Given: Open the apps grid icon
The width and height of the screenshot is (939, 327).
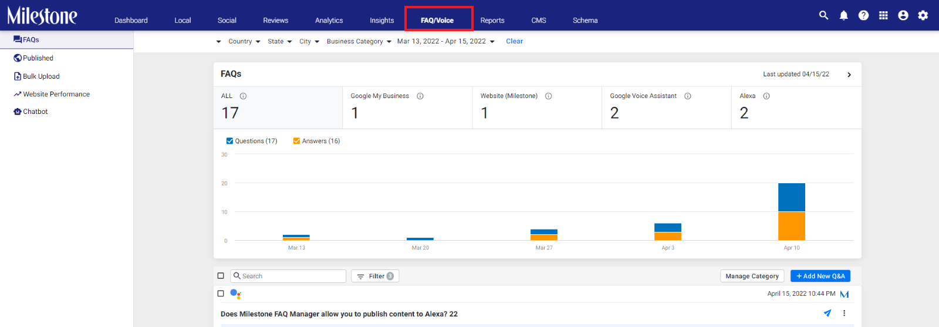Looking at the screenshot, I should coord(883,15).
